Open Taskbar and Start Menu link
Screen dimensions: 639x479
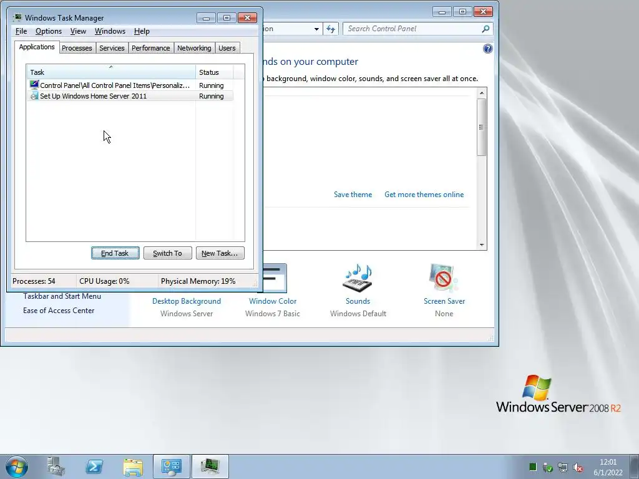tap(62, 296)
